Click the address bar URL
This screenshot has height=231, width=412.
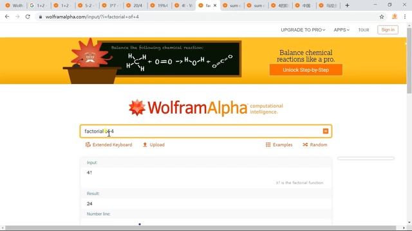click(x=92, y=17)
